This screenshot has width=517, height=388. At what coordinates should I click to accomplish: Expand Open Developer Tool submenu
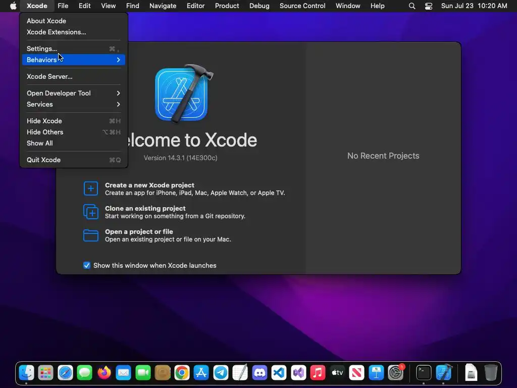pos(74,93)
